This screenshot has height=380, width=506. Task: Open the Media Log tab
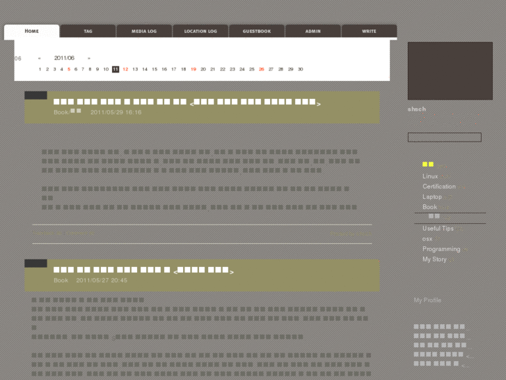click(x=144, y=31)
